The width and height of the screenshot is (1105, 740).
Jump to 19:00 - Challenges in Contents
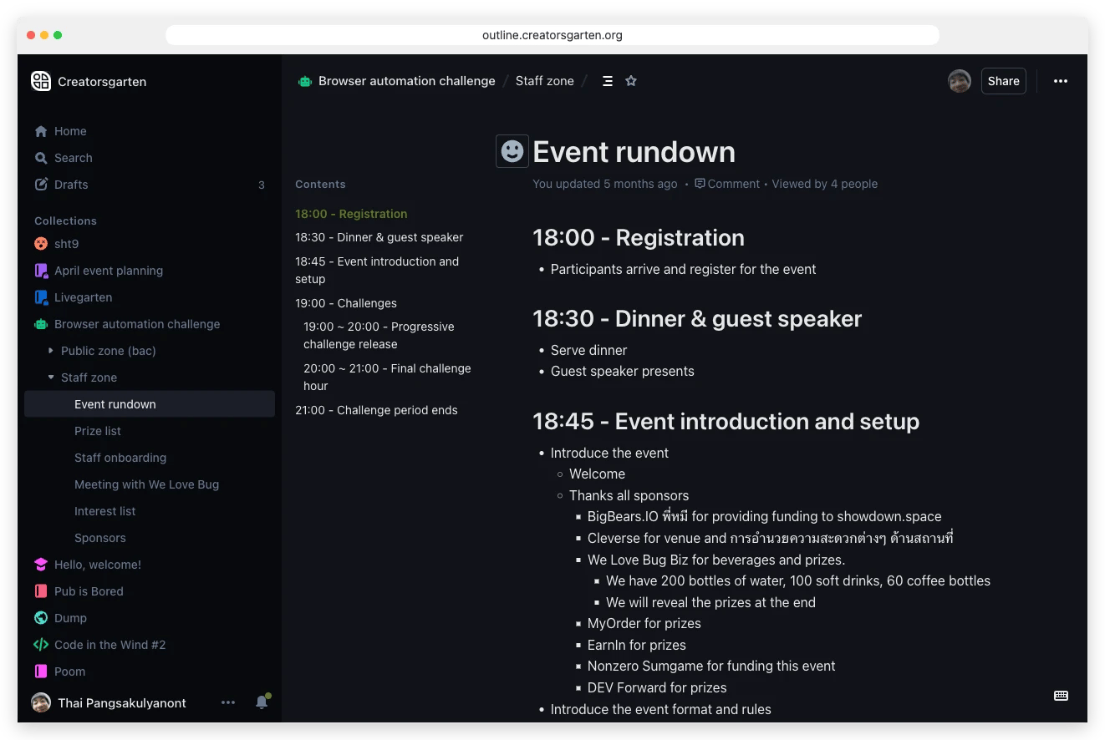pyautogui.click(x=346, y=303)
